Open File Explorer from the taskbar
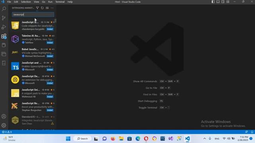The width and height of the screenshot is (255, 143). point(121,139)
